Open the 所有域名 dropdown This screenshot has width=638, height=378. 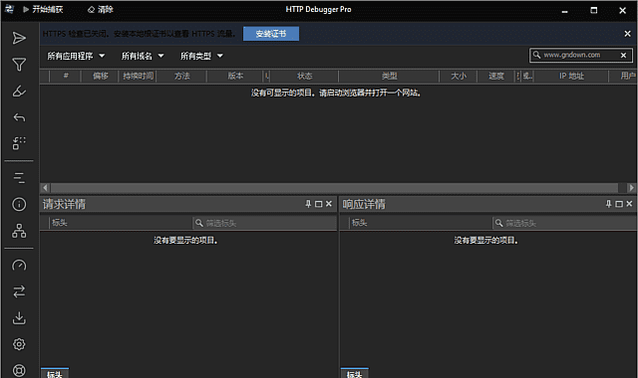pyautogui.click(x=143, y=56)
